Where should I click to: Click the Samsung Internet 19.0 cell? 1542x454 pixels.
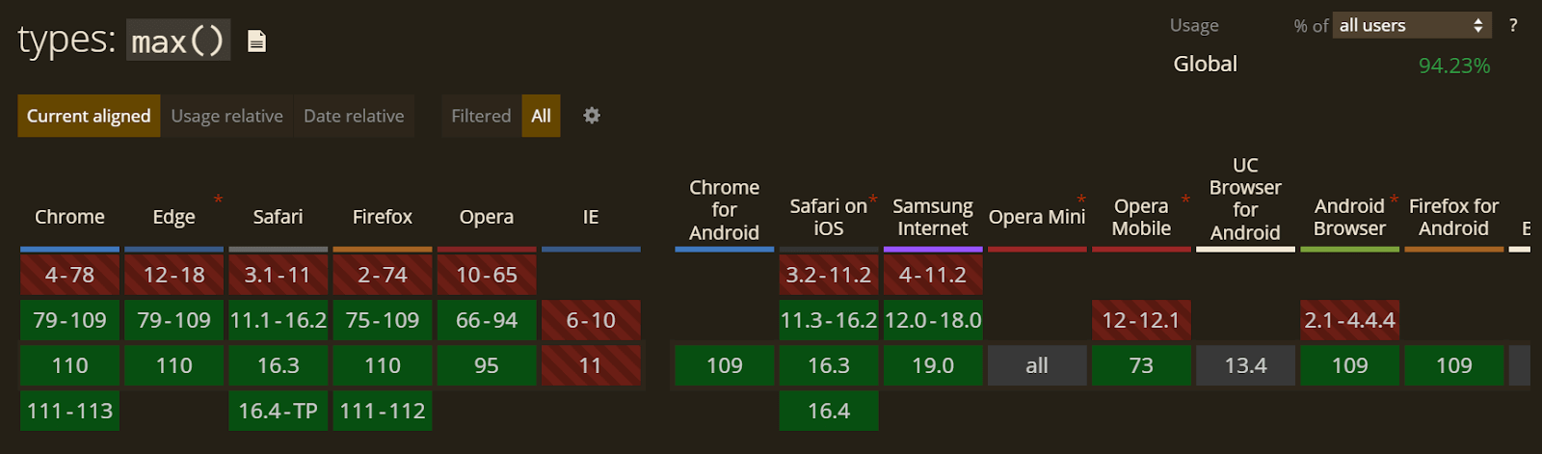click(933, 365)
